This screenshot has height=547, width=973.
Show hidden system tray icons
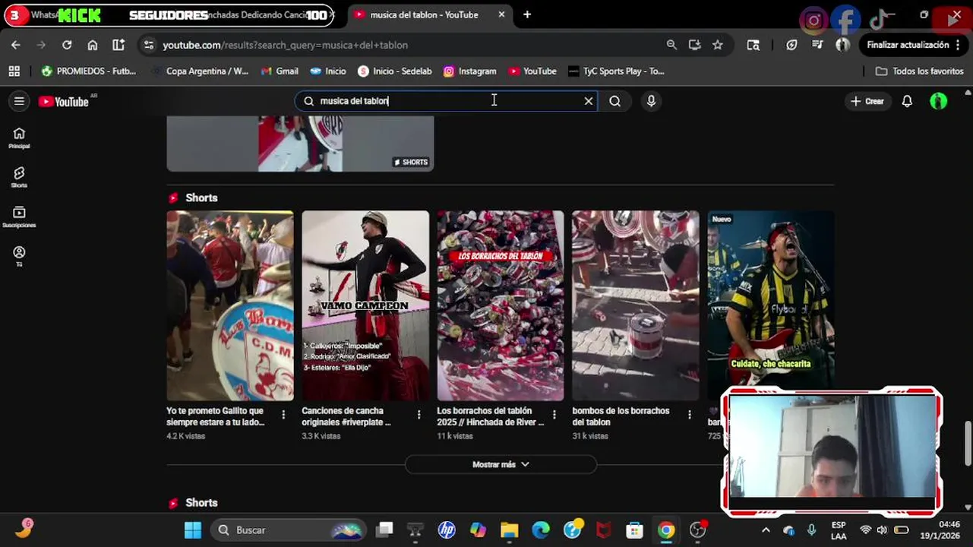point(766,530)
